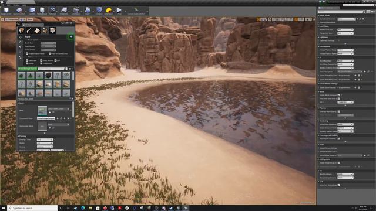Open Source Control from the toolbar
Screen dimensions: 376x211
[19, 11]
